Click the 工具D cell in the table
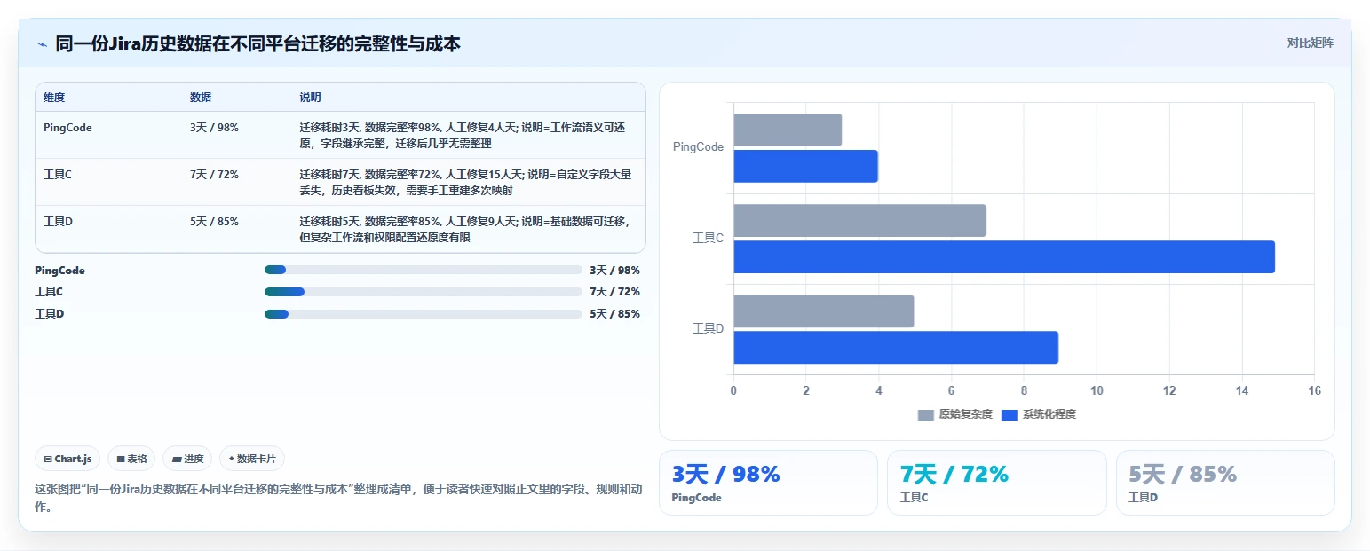Image resolution: width=1370 pixels, height=551 pixels. coord(58,222)
